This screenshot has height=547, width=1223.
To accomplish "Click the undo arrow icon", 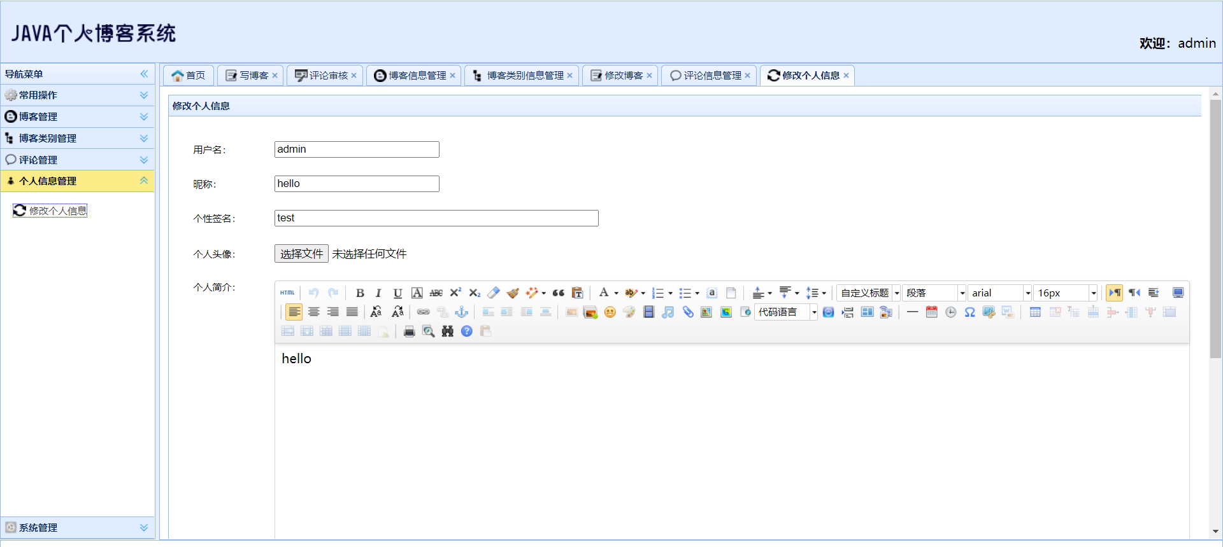I will click(313, 293).
